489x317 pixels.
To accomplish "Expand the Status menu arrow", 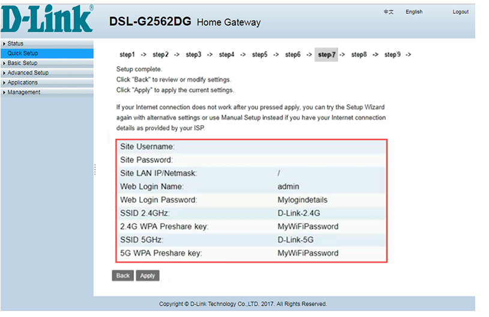I will coord(4,44).
